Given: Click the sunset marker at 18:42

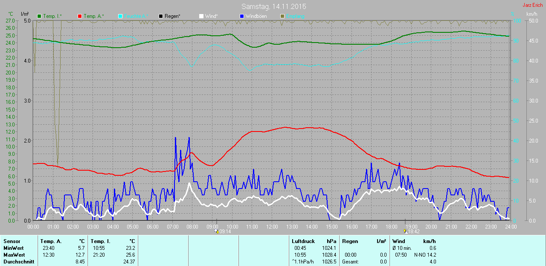Looking at the screenshot, I should pos(405,231).
